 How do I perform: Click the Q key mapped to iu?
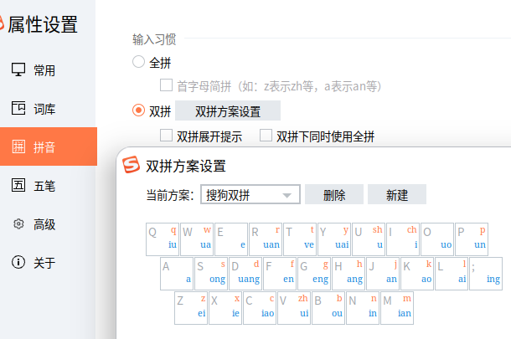[163, 239]
